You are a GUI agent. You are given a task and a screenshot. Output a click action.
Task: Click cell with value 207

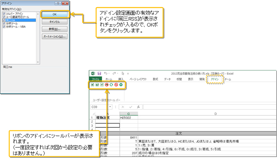129,153
